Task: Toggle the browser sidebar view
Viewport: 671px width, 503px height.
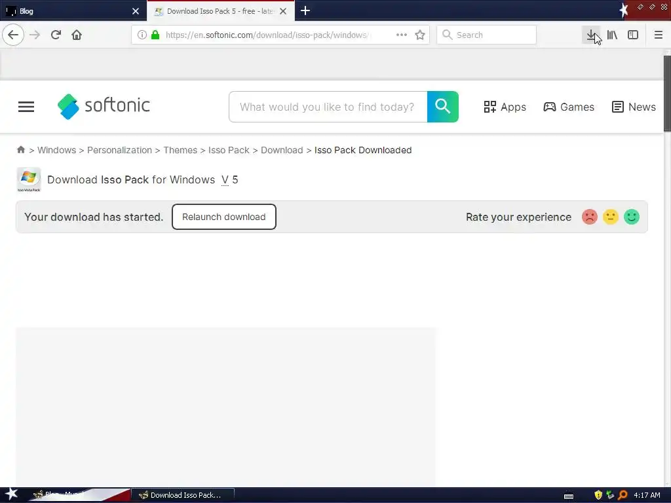Action: coord(633,35)
